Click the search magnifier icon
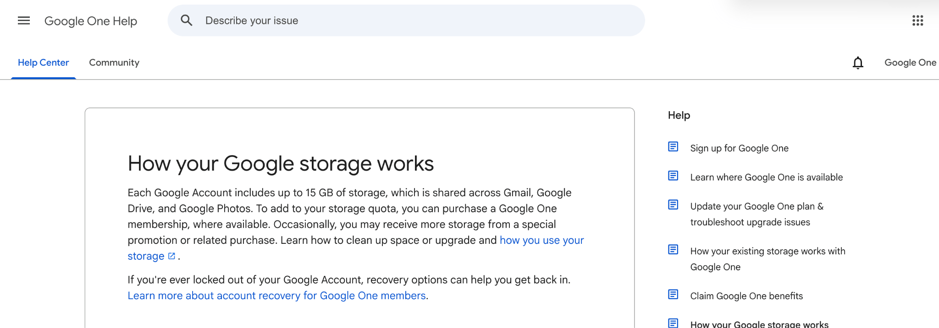 coord(186,20)
